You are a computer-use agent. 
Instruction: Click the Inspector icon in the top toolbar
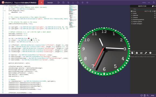[x=68, y=3]
